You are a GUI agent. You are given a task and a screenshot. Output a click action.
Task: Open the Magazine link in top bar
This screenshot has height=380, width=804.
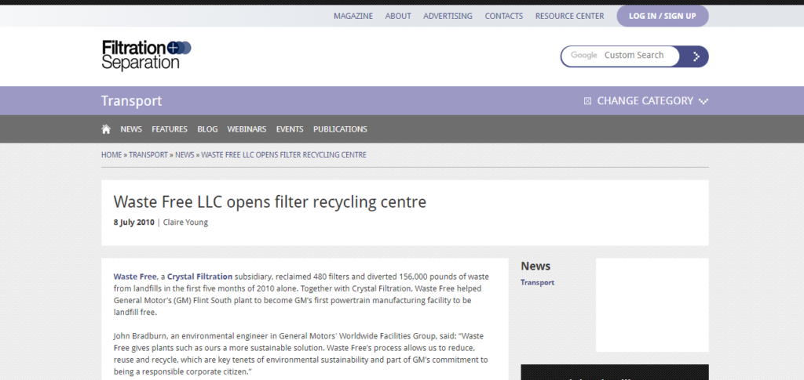click(353, 16)
